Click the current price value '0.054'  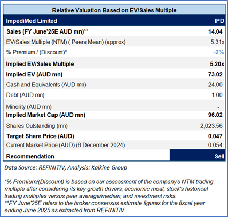215,145
